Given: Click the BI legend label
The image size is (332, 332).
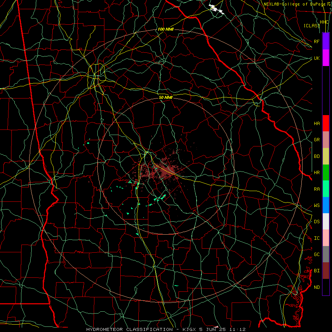Looking at the screenshot, I should point(317,271).
